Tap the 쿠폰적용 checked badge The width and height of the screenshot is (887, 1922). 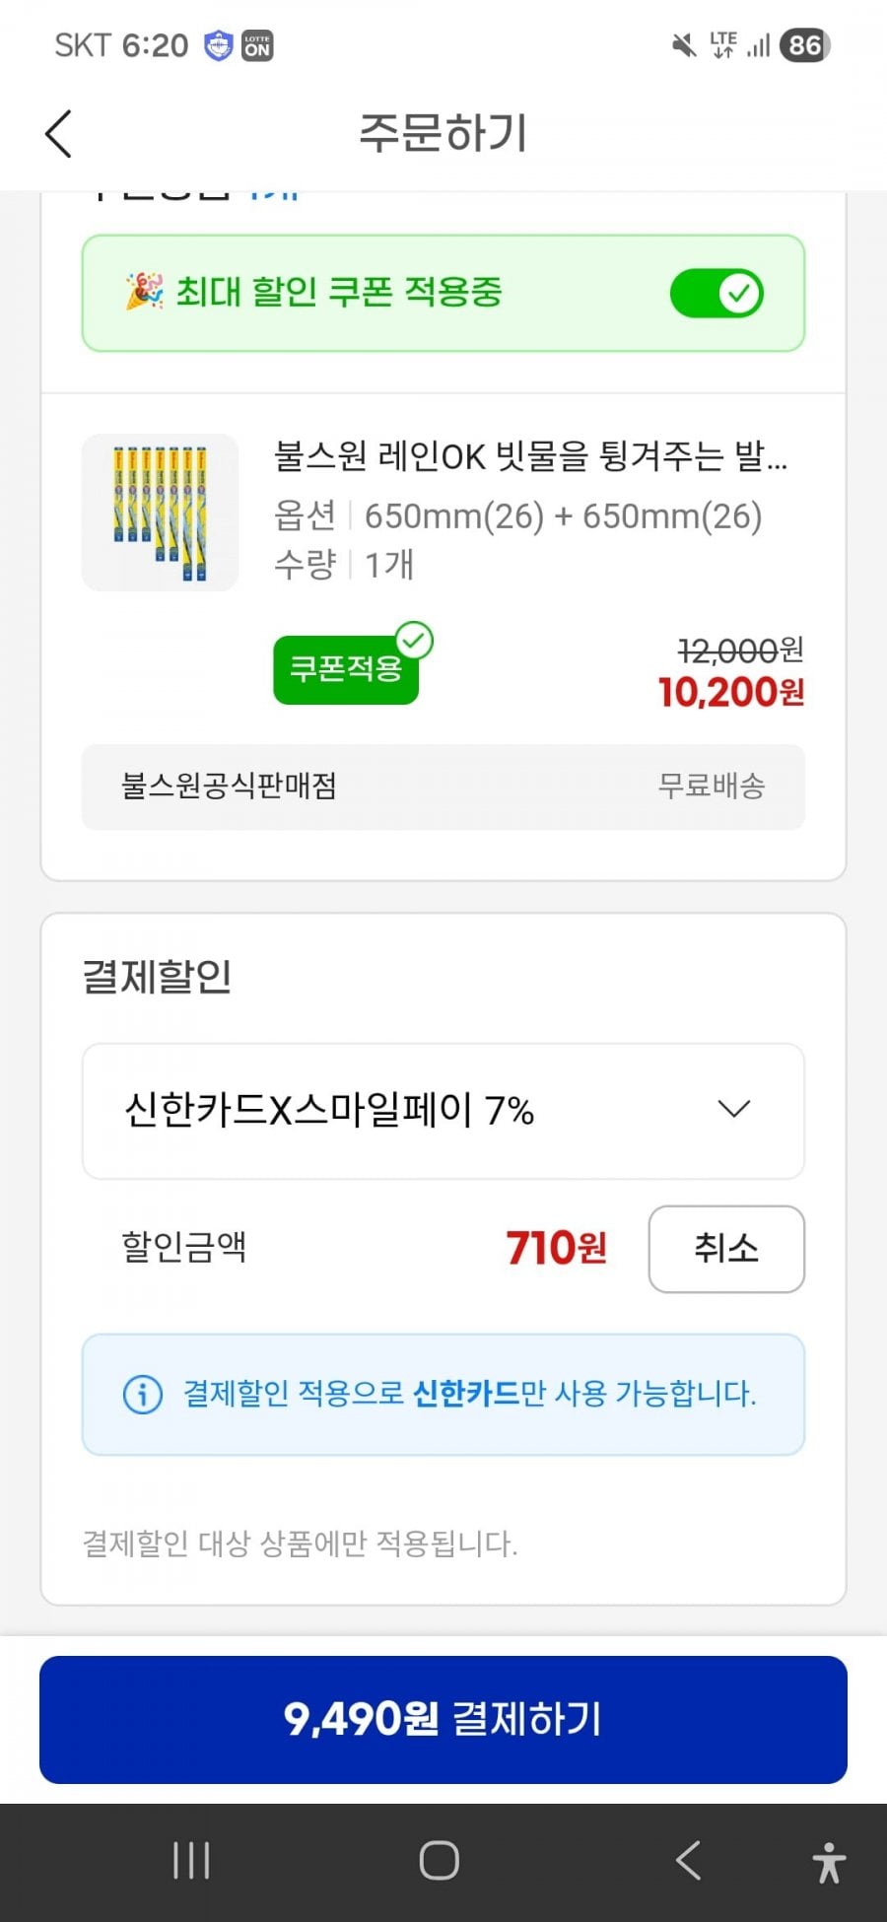[x=346, y=669]
